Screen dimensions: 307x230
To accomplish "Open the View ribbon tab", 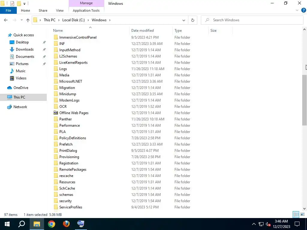I will coord(60,10).
